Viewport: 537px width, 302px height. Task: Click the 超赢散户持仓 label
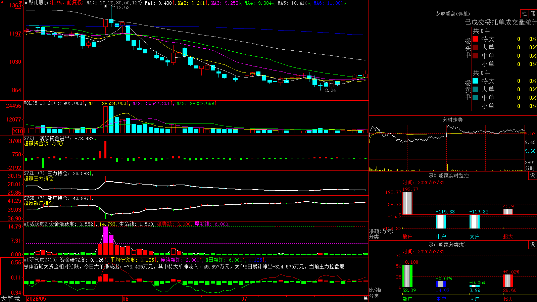click(39, 203)
